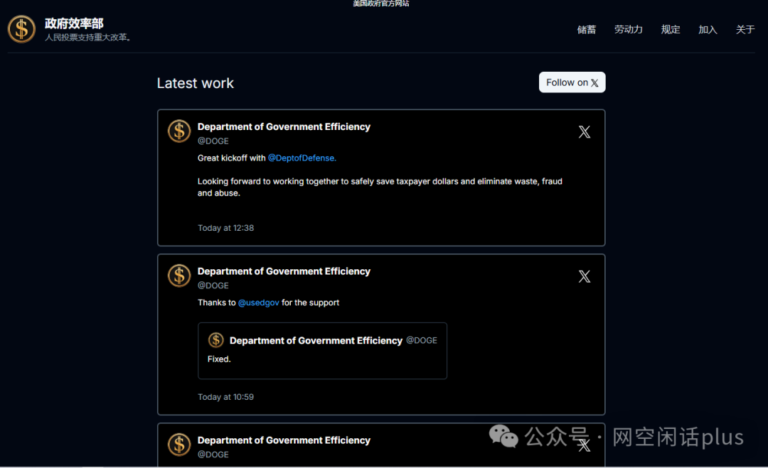Click account name in the quoted post
The width and height of the screenshot is (768, 468).
(316, 340)
